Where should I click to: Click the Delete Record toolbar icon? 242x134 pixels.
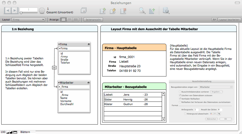[123, 10]
